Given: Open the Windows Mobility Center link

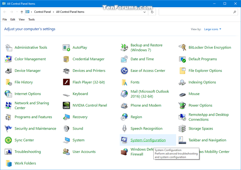Looking at the screenshot, I should (x=214, y=152).
